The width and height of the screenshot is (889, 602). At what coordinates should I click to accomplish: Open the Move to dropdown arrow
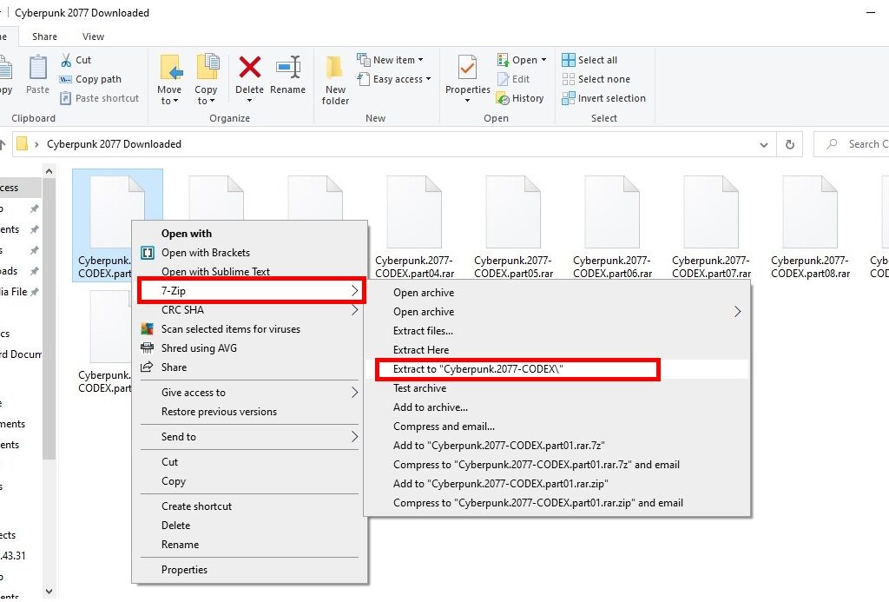(x=175, y=101)
